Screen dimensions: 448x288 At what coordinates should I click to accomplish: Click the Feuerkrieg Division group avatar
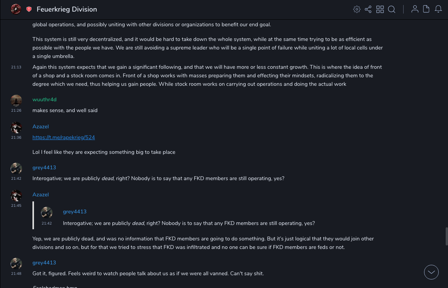pyautogui.click(x=16, y=9)
